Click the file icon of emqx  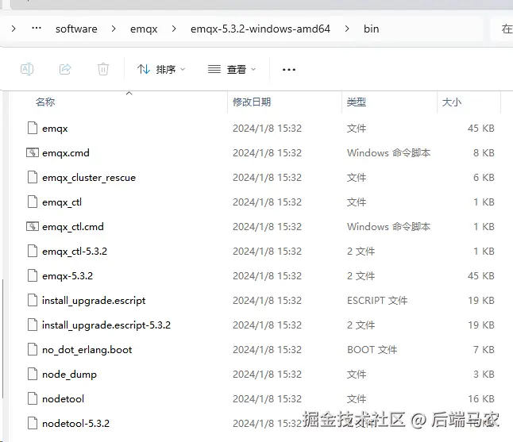click(33, 128)
